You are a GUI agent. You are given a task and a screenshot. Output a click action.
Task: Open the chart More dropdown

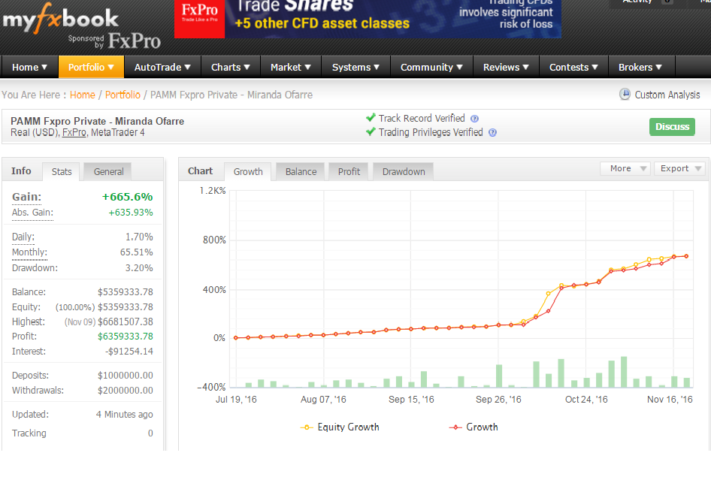[x=625, y=168]
